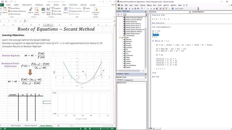232x130 pixels.
Task: Open Excel Add-ins gear icon
Action: (30, 10)
